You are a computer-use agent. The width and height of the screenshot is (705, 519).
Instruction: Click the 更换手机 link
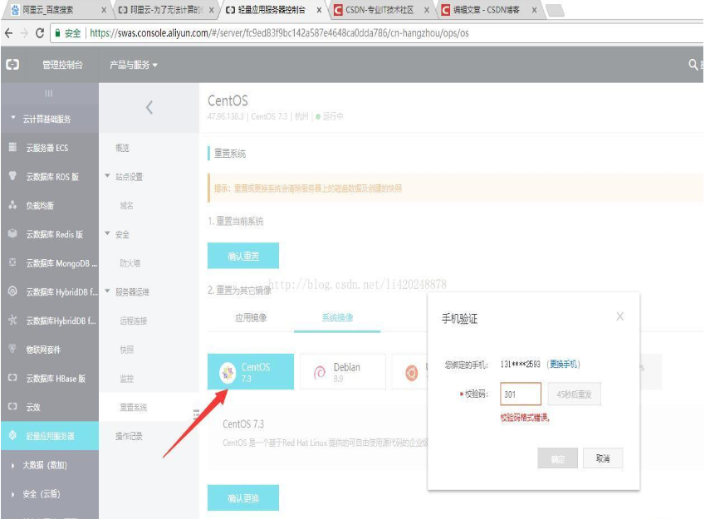(565, 364)
